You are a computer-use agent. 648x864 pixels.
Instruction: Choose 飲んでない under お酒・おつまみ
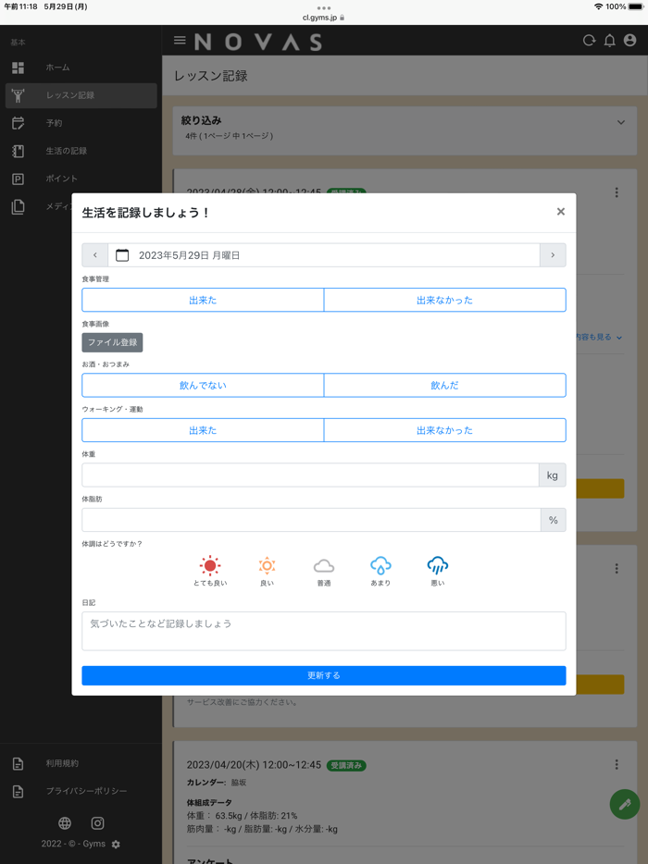[x=203, y=385]
